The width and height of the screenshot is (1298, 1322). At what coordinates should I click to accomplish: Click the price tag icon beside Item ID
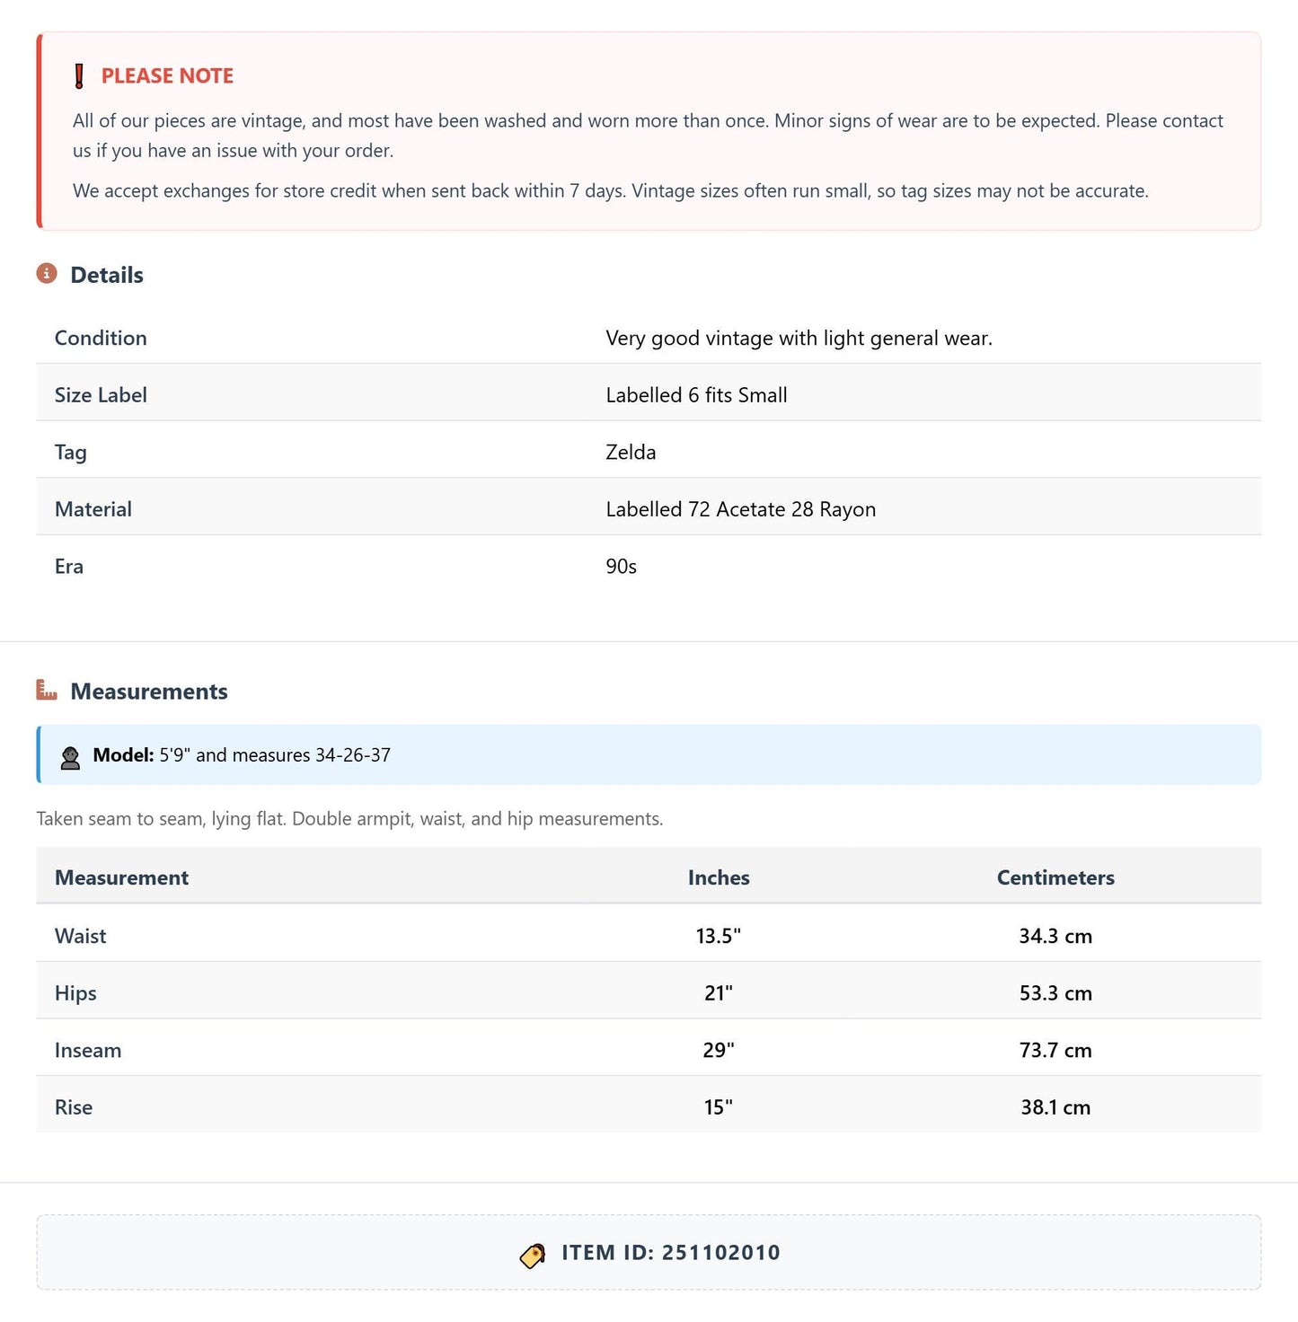coord(533,1255)
